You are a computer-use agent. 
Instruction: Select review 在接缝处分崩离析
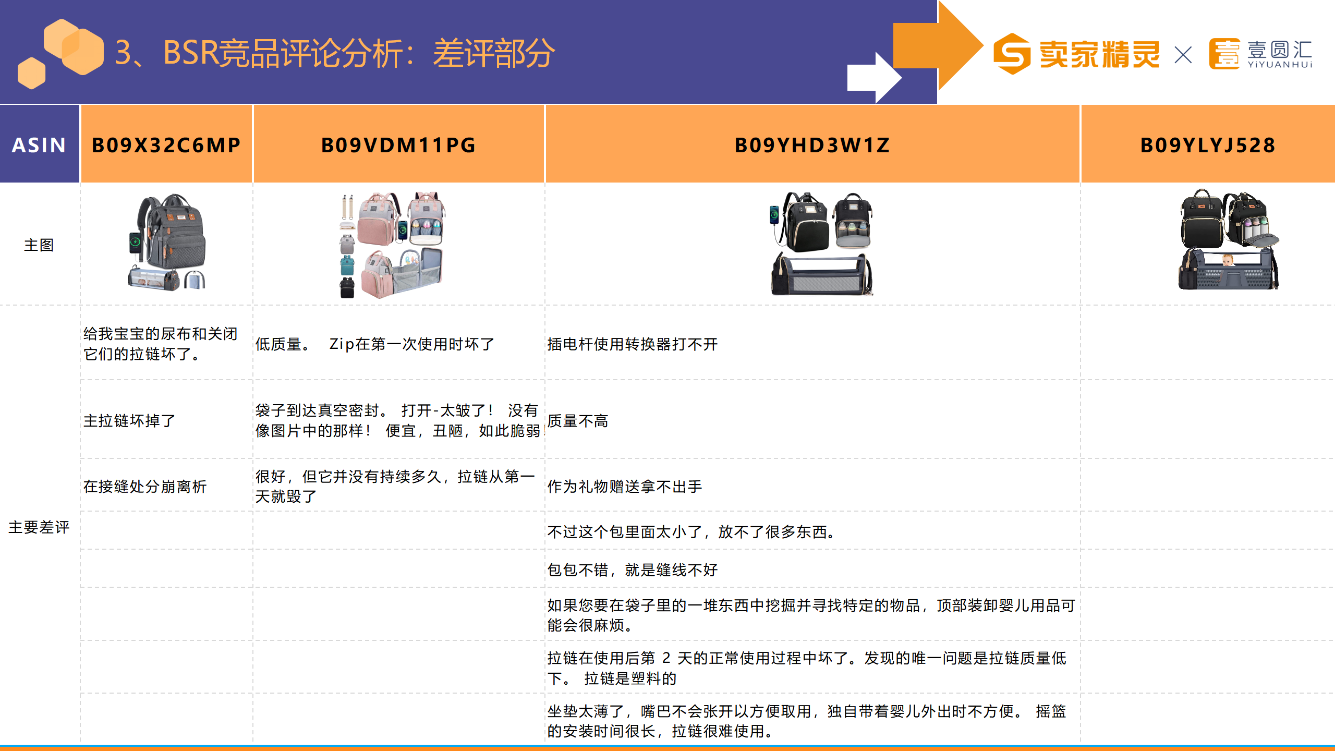145,486
